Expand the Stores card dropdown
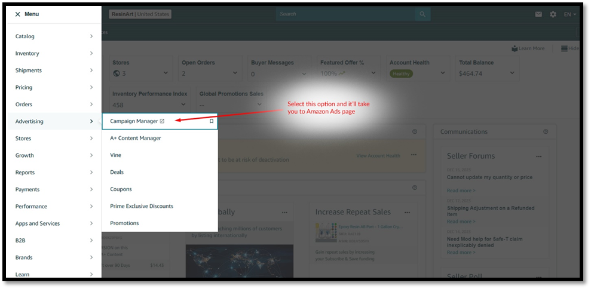This screenshot has height=289, width=591. (x=166, y=73)
